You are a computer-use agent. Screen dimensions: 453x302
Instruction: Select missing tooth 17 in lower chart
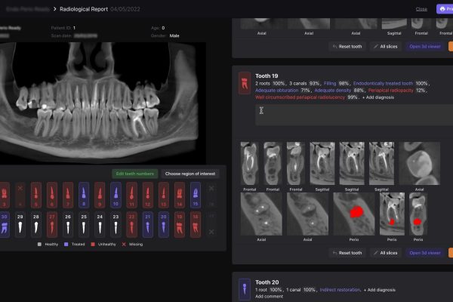point(211,225)
